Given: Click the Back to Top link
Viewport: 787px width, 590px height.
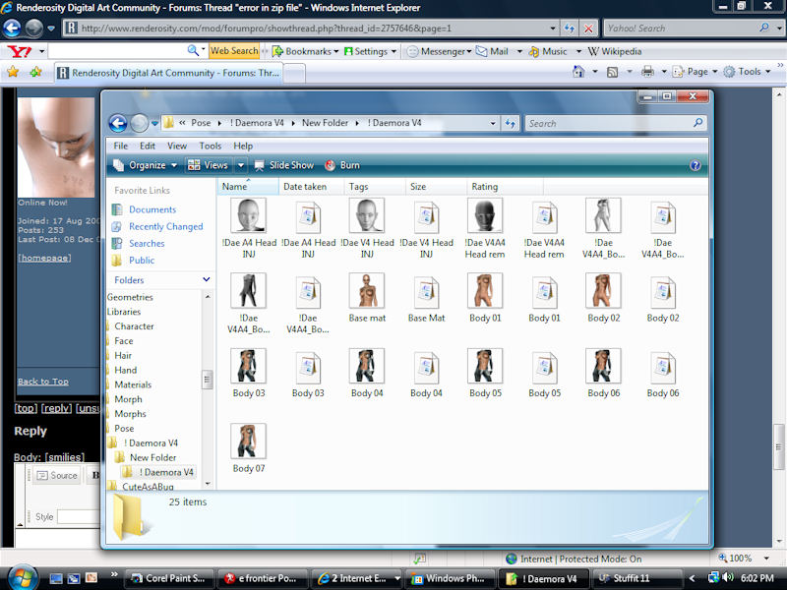Looking at the screenshot, I should pos(43,382).
